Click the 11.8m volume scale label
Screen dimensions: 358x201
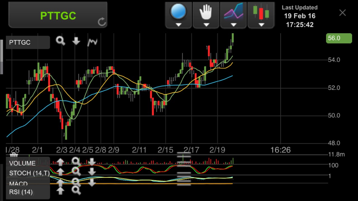336,154
